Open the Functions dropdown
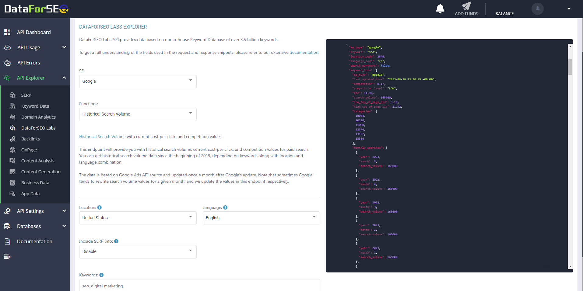583x291 pixels. point(138,114)
